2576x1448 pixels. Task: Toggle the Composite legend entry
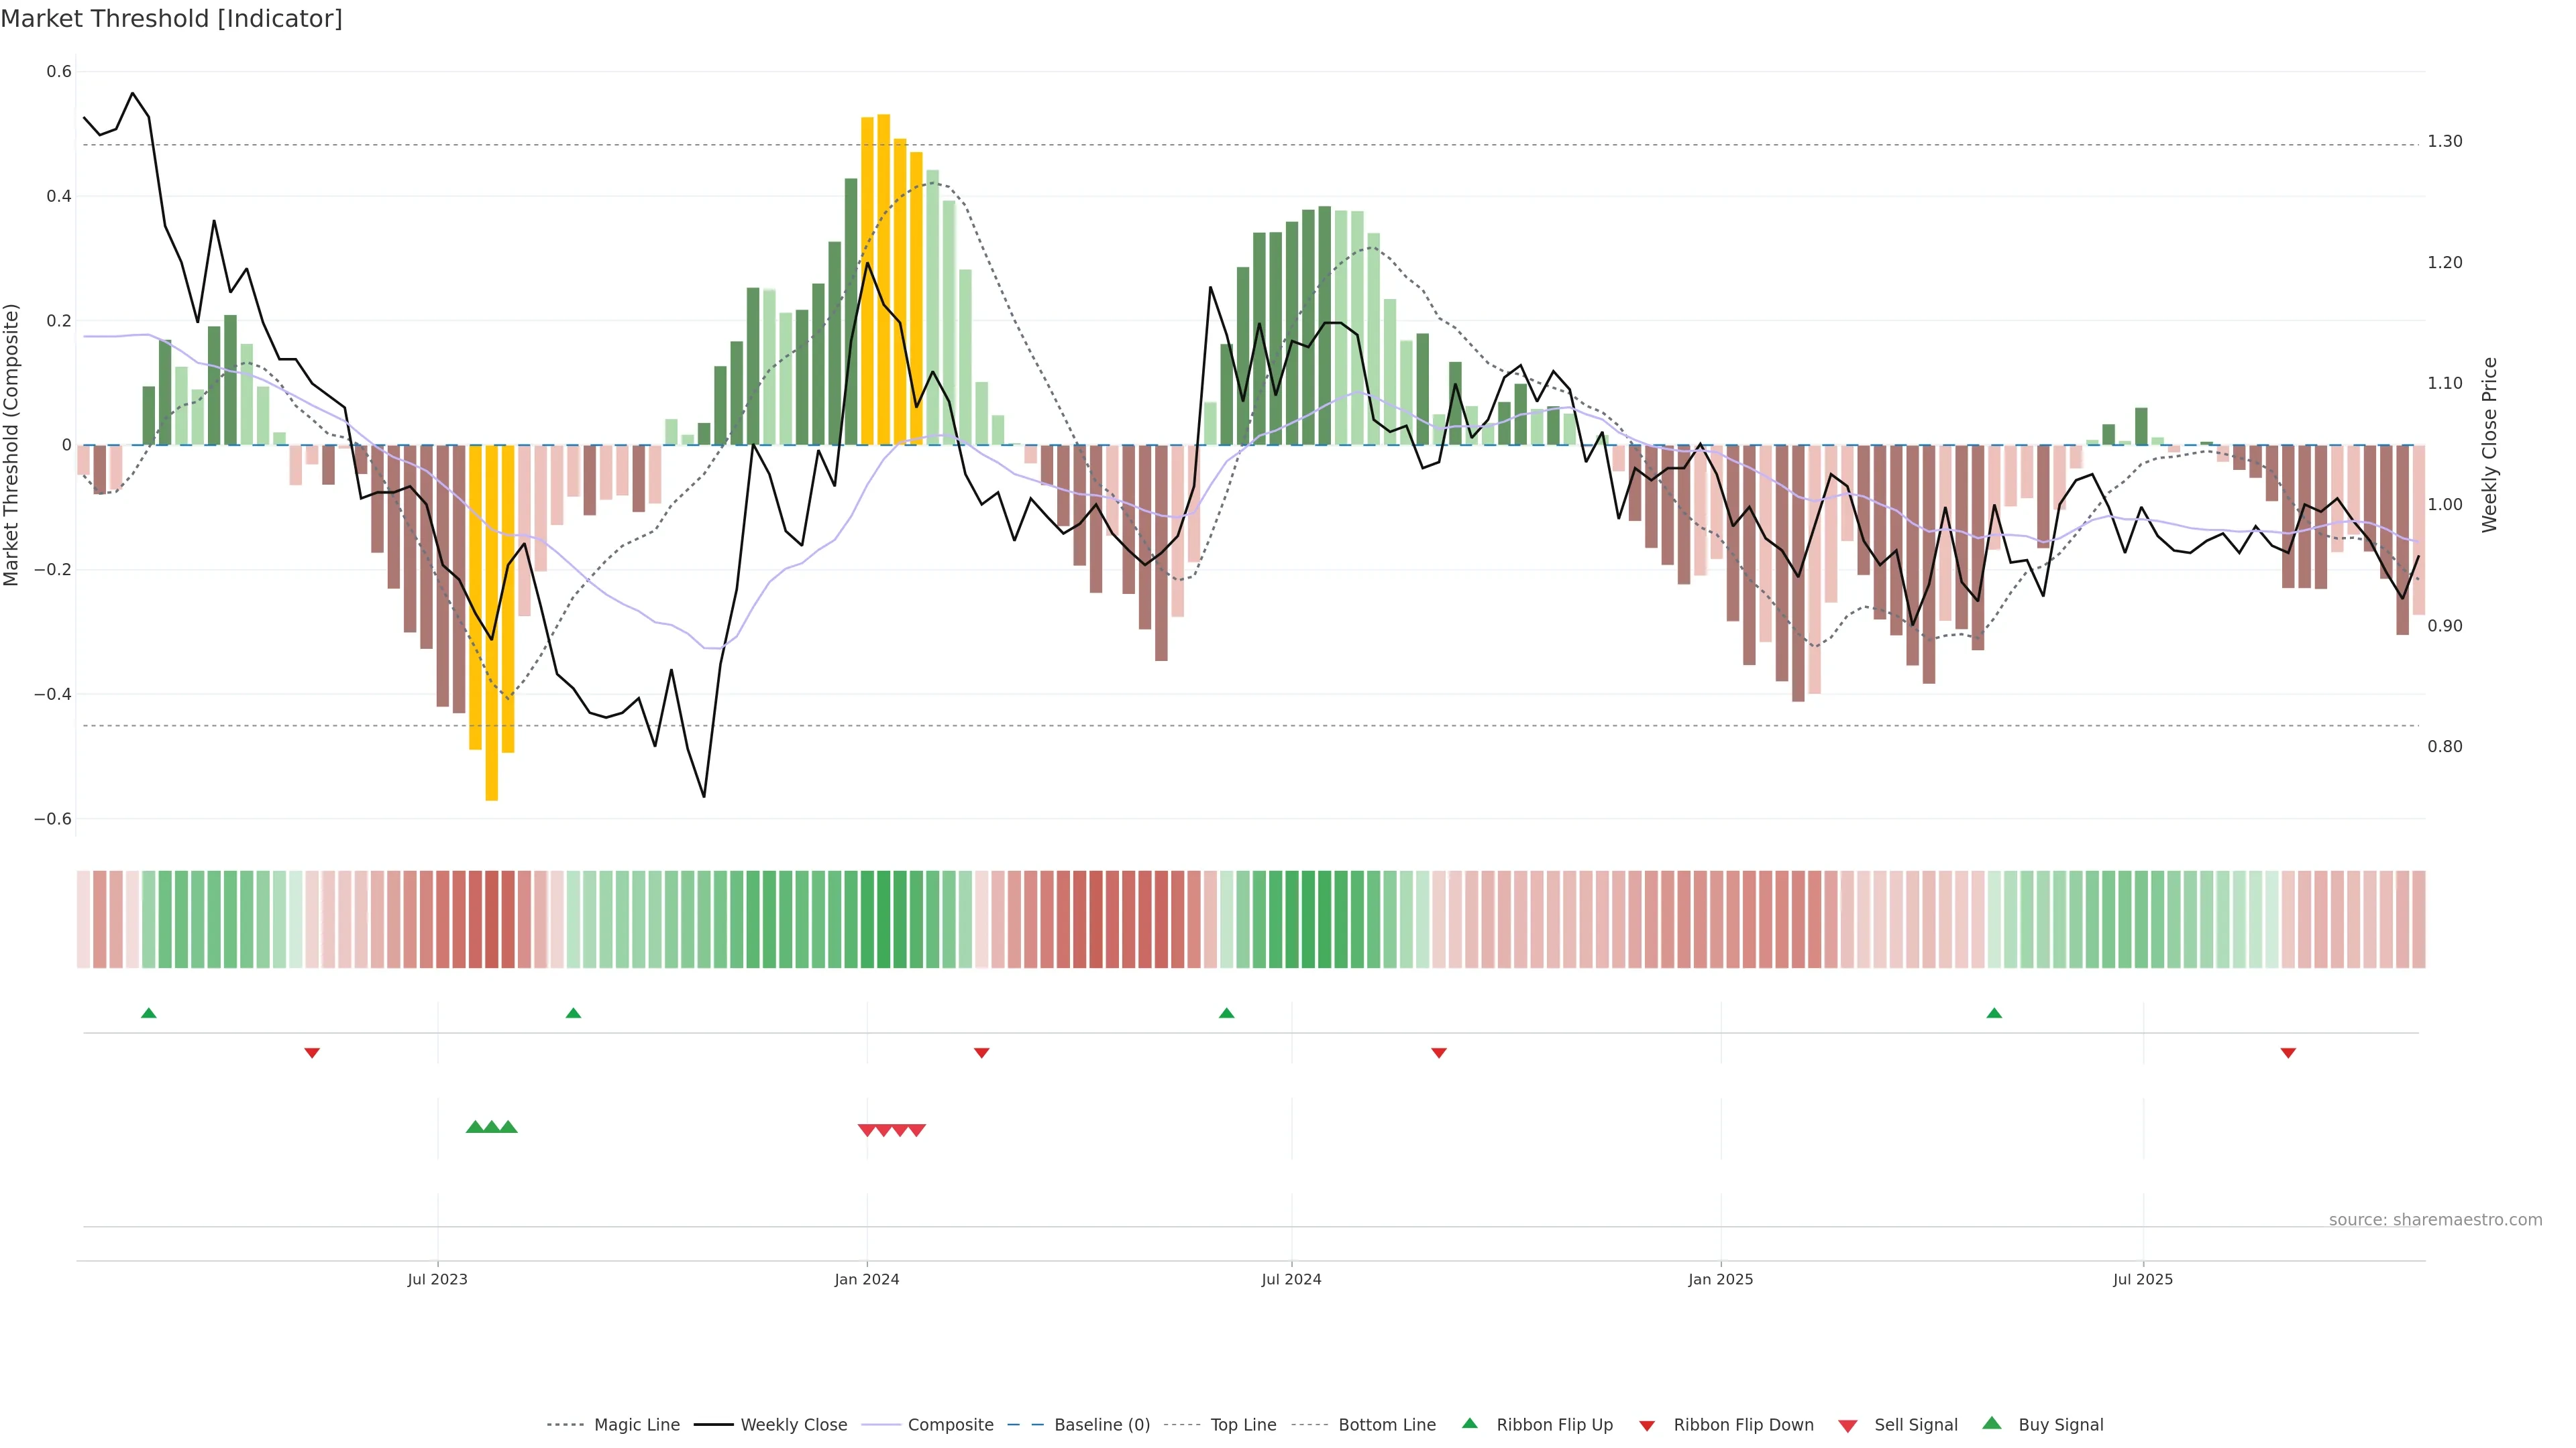(950, 1425)
